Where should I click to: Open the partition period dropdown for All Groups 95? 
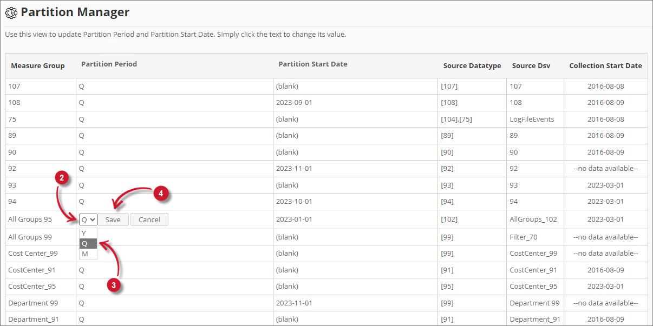click(87, 219)
